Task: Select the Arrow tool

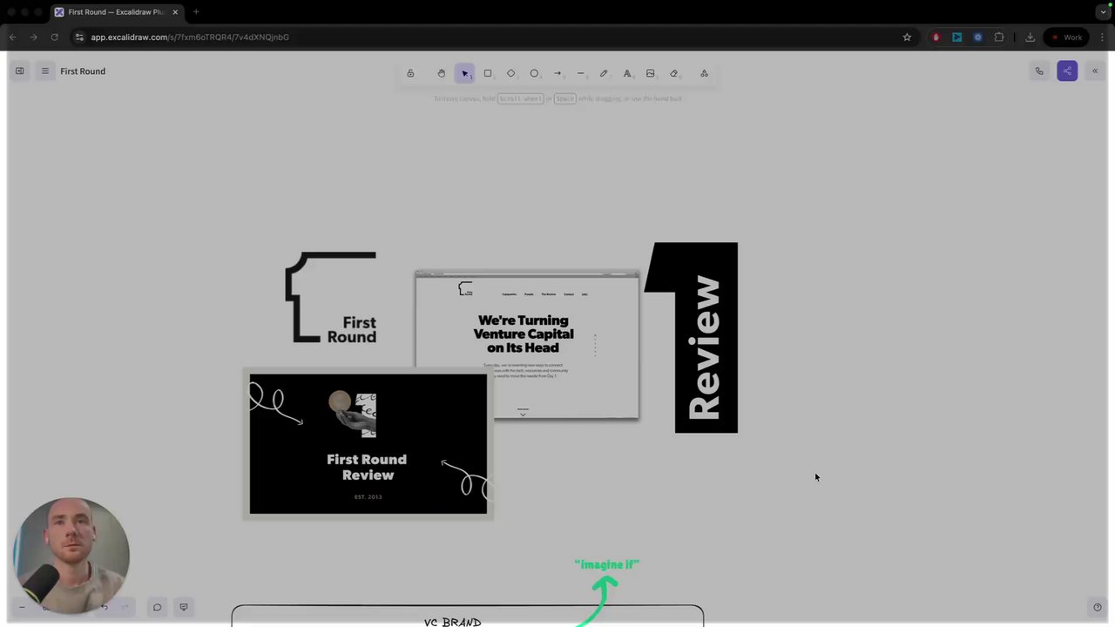Action: point(557,73)
